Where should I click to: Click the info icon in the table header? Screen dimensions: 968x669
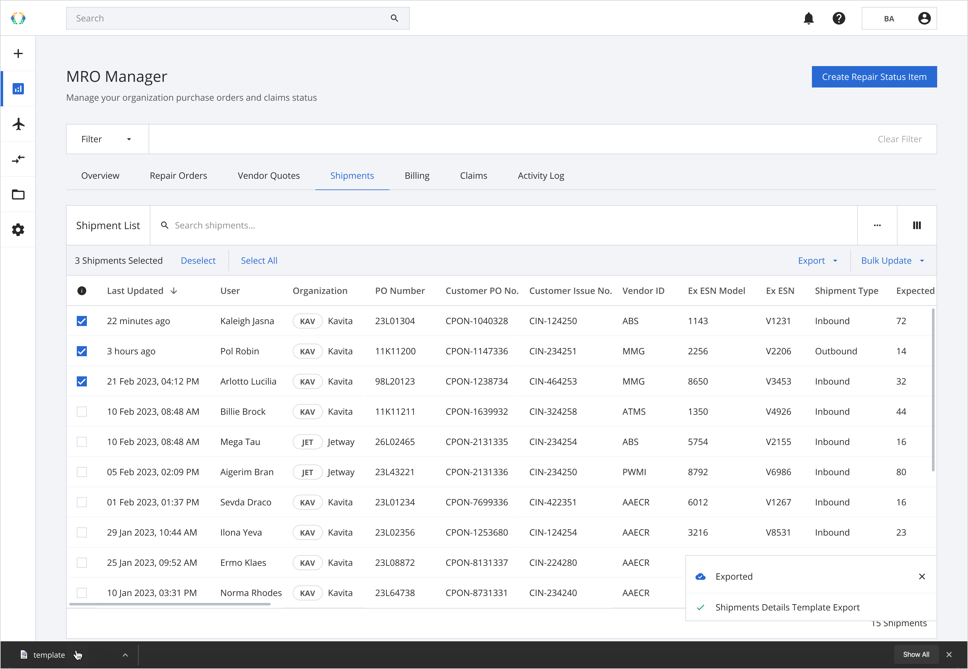[x=82, y=291]
